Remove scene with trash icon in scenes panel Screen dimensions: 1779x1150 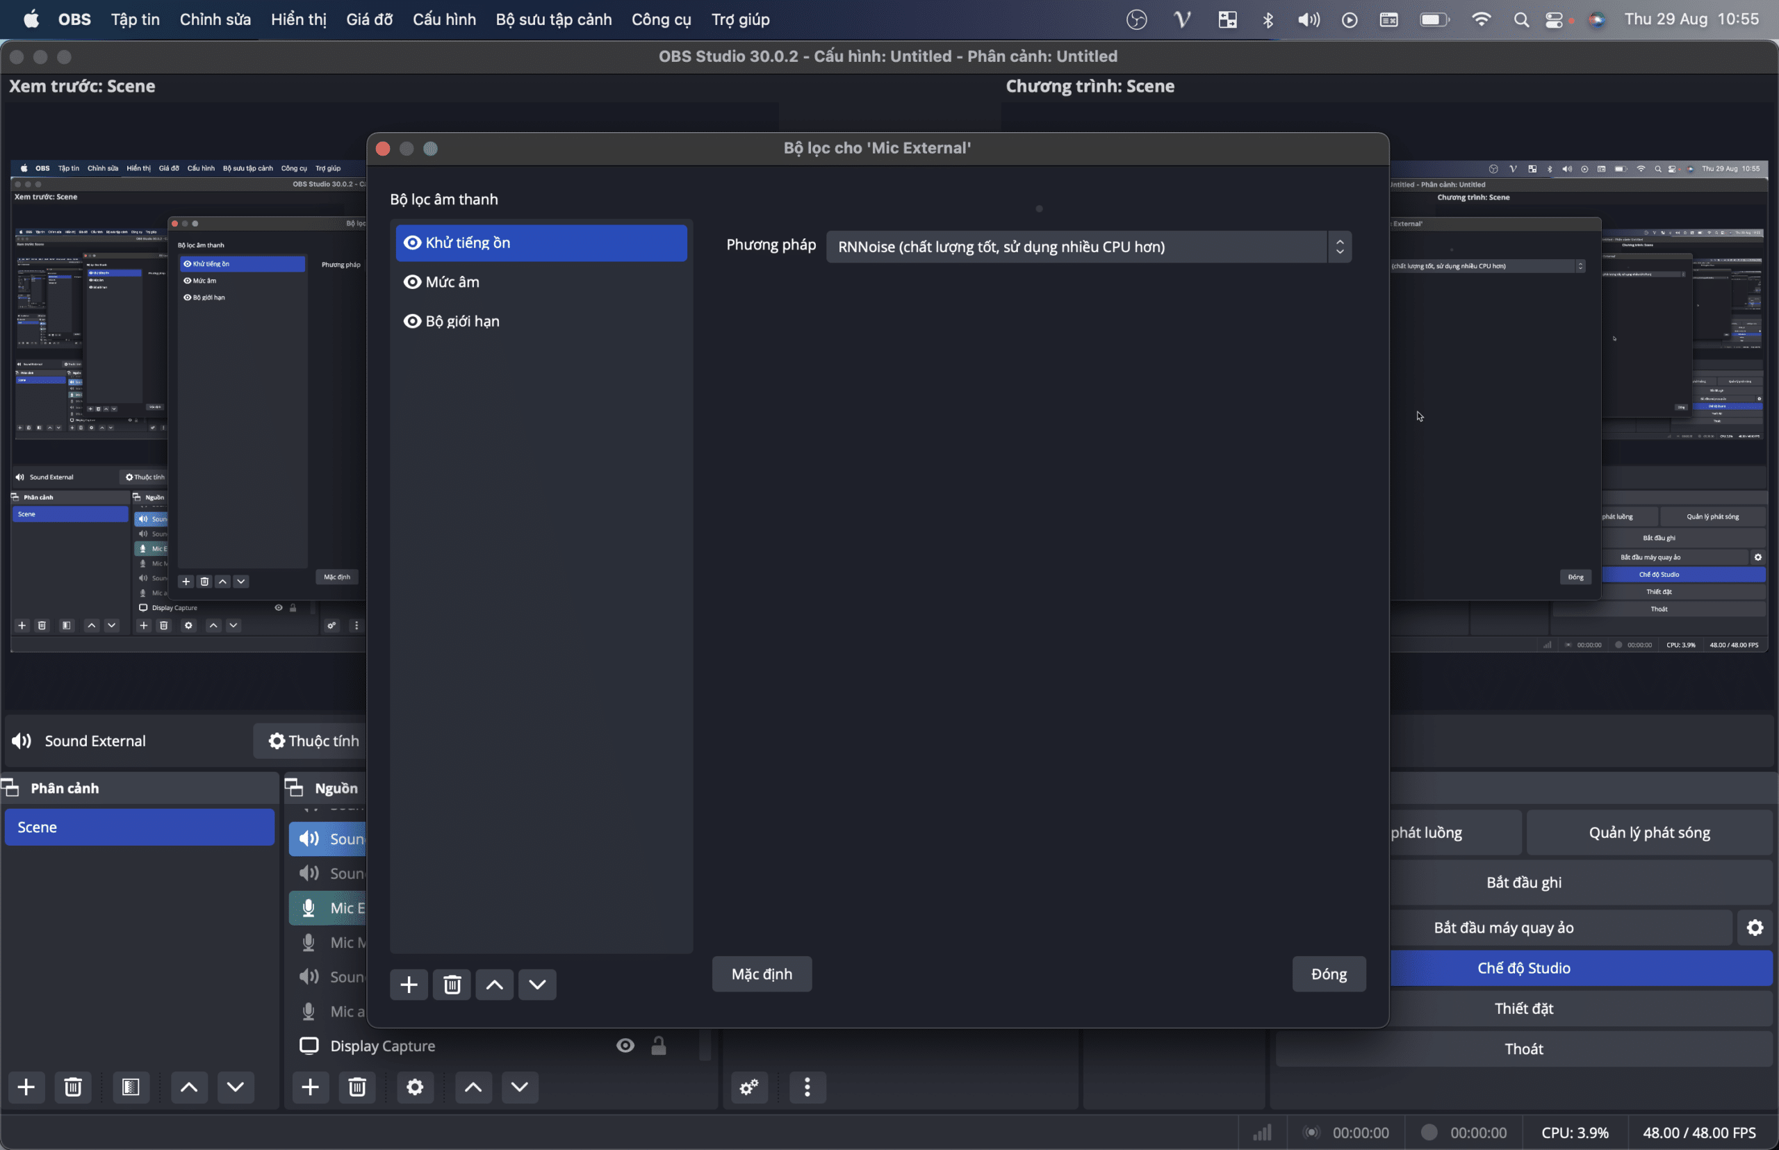[72, 1087]
